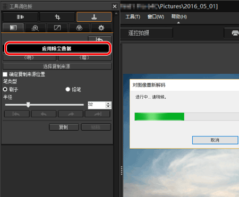Click the dotted splitter handle beside the image
239x197 pixels.
pyautogui.click(x=122, y=170)
